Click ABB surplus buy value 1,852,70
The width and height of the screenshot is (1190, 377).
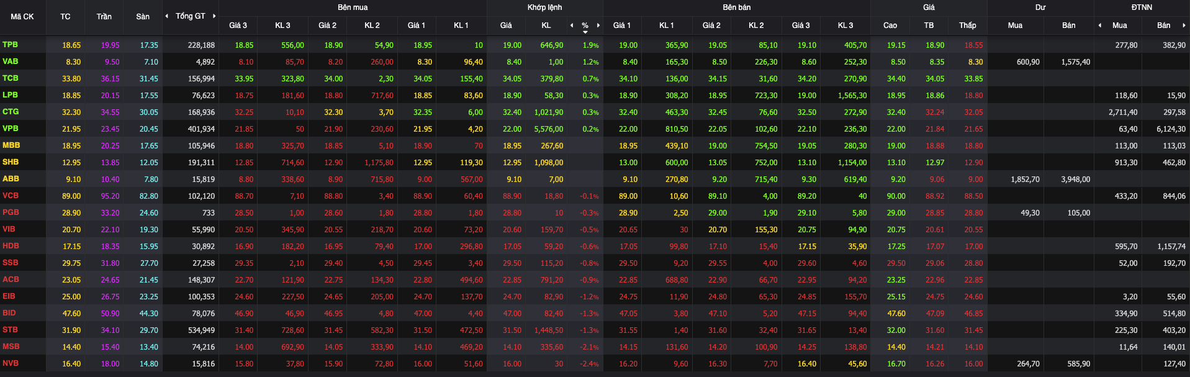(1025, 179)
